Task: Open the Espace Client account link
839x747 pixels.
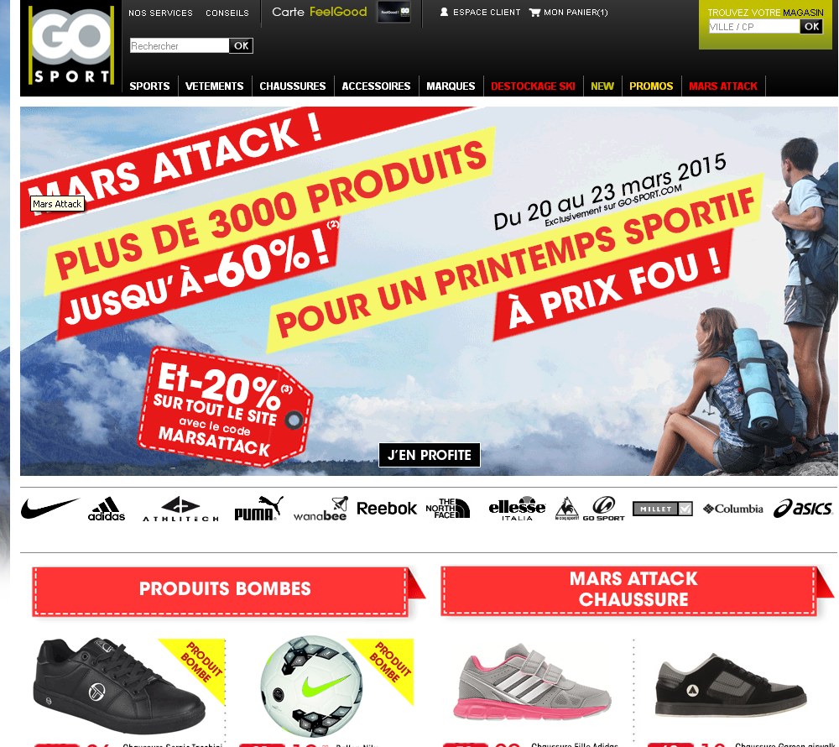Action: (x=480, y=13)
